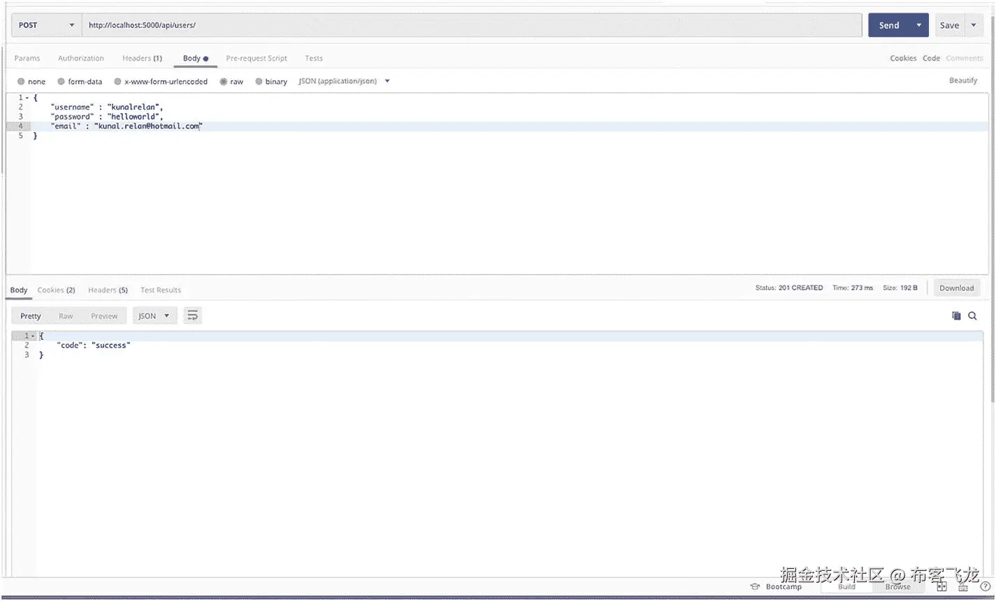The height and width of the screenshot is (601, 996).
Task: Select the "code": "success" response line
Action: point(94,346)
